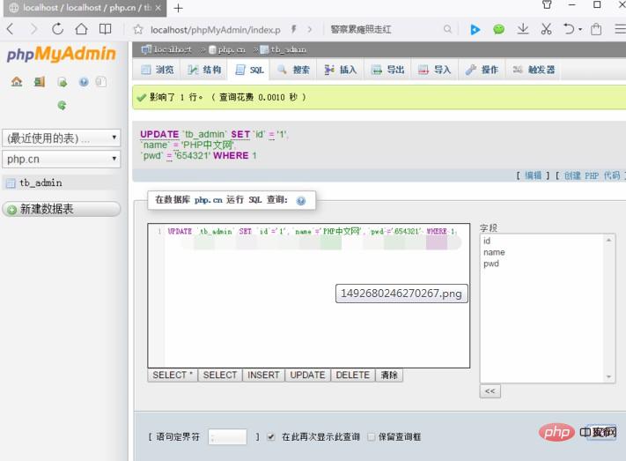Click the logout door icon in sidebar
626x461 pixels.
click(39, 82)
